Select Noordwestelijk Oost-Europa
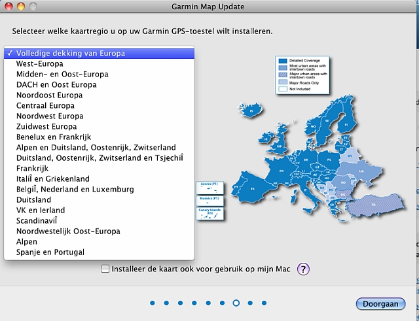 tap(99, 231)
